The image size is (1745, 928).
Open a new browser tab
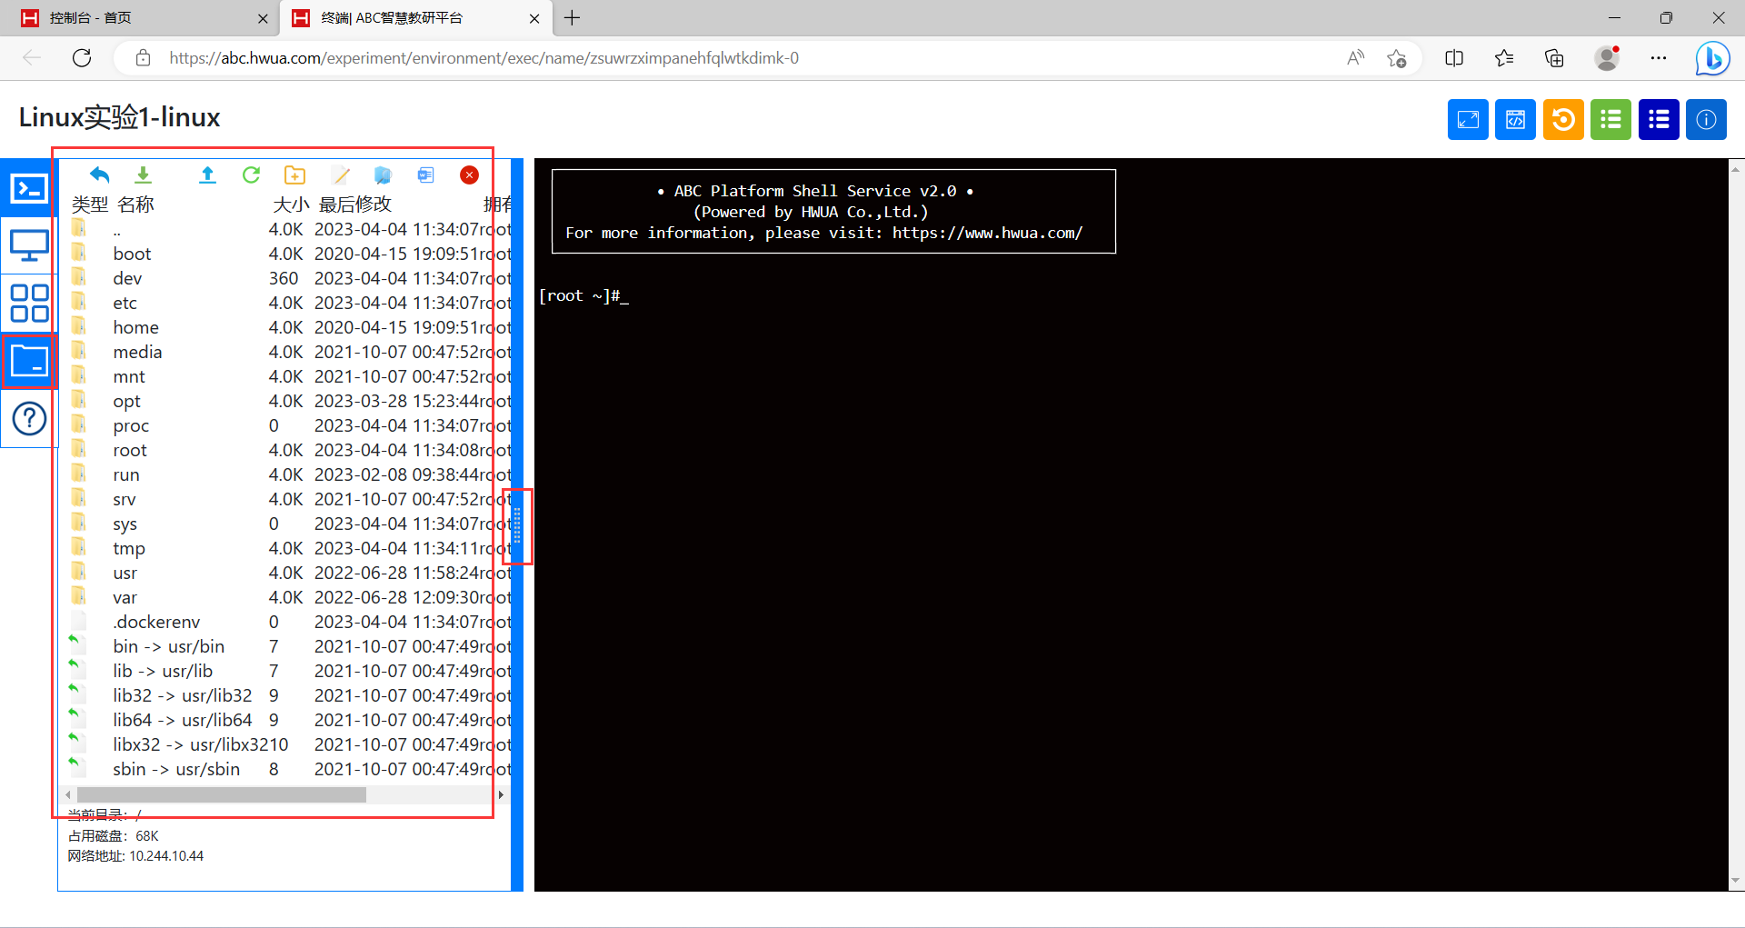[572, 18]
